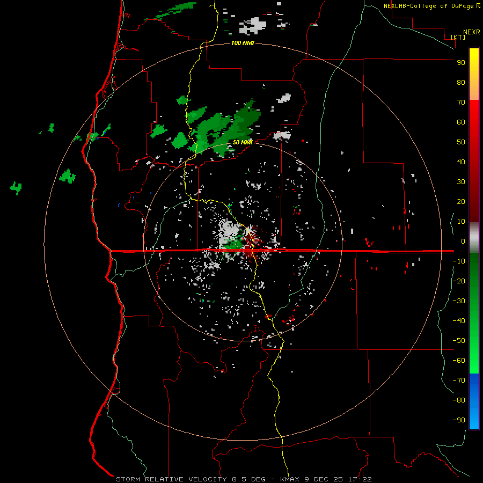Click the blue segment of color bar
483x483 pixels.
474,401
